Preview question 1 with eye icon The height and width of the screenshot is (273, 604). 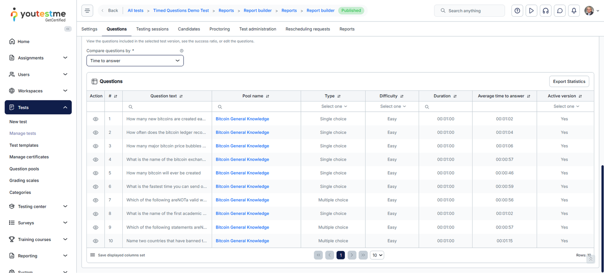click(x=96, y=119)
